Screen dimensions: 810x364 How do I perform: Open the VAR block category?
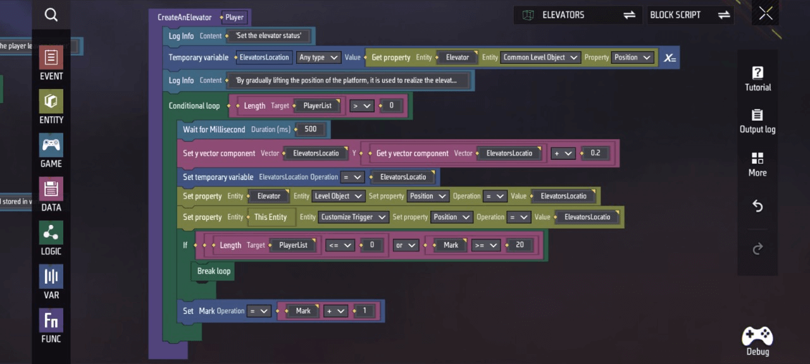click(x=51, y=282)
